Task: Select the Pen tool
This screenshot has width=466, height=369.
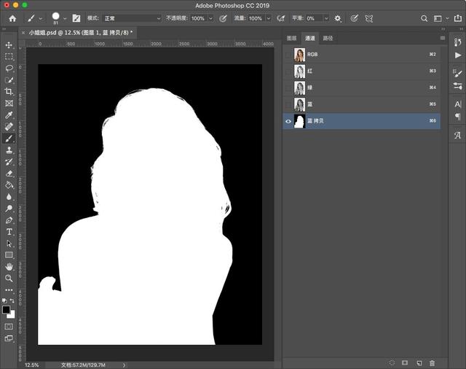Action: (x=9, y=220)
